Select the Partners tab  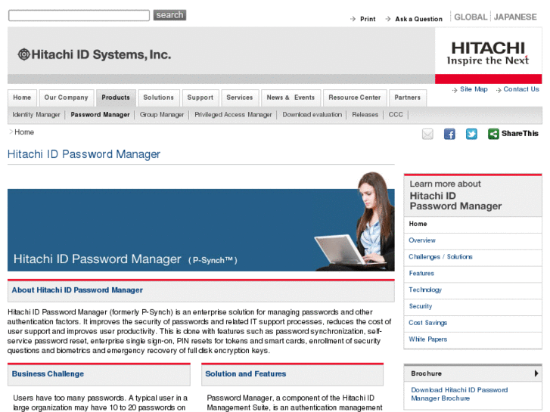coord(408,98)
